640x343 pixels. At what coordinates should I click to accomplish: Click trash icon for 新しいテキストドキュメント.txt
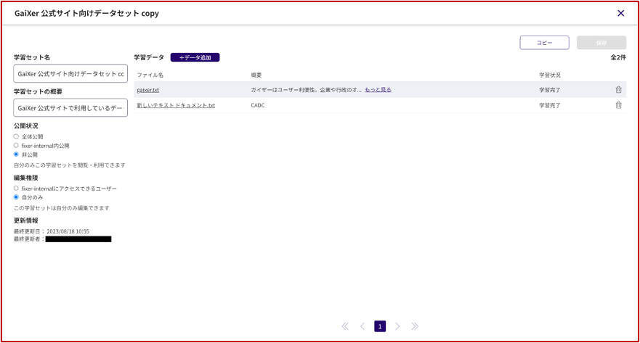tap(618, 105)
